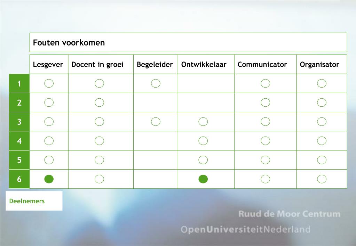Click filled Ontwikkelaar radio in row 6

[203, 179]
